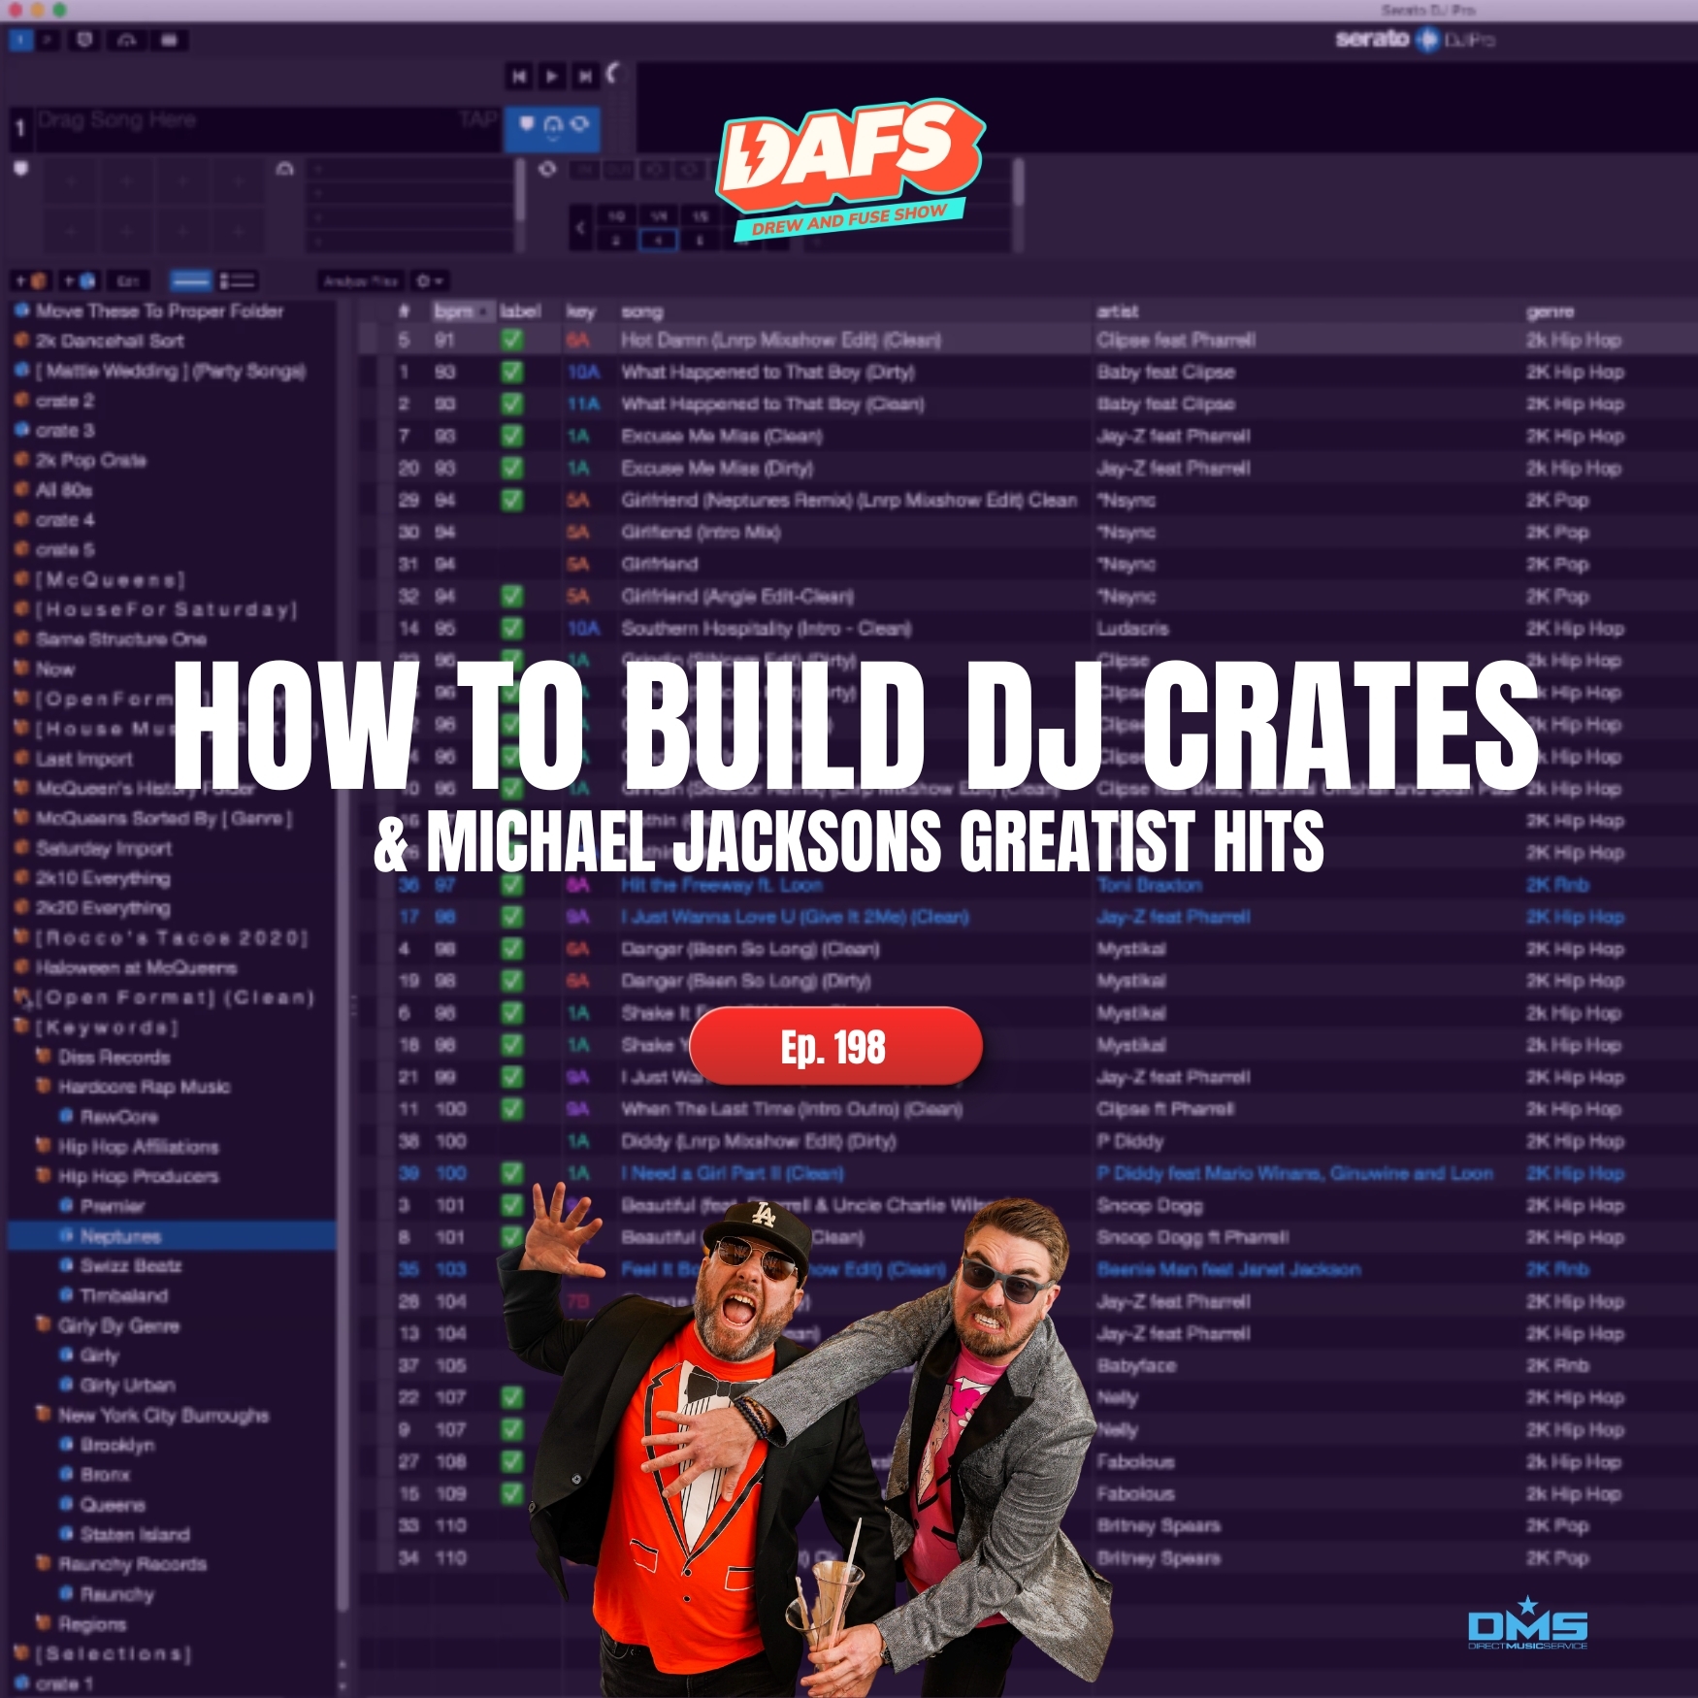Click the headphones icon in blue deck tab
1698x1698 pixels.
coord(553,125)
